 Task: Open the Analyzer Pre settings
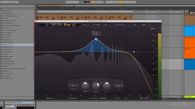(126, 98)
